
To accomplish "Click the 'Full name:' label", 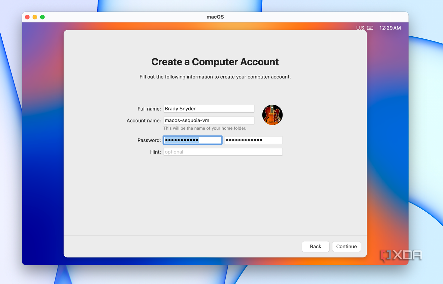I will click(149, 109).
